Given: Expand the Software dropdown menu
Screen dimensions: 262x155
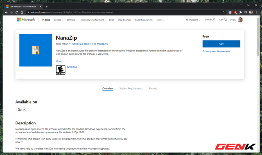Looking at the screenshot, I should (72, 20).
